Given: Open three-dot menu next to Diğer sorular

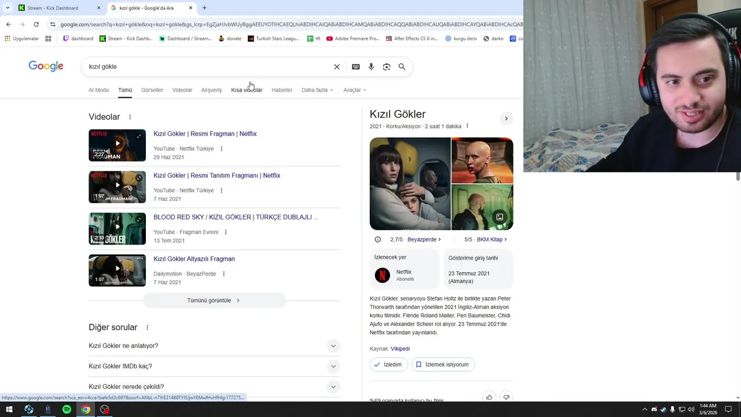Looking at the screenshot, I should tap(147, 327).
